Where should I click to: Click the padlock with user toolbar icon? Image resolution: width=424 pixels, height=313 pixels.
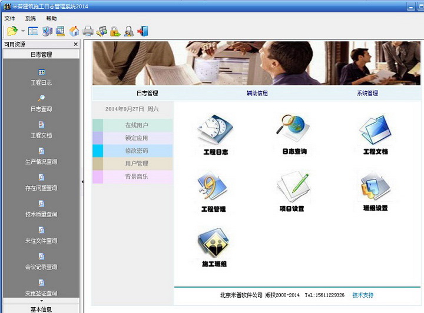tap(129, 31)
